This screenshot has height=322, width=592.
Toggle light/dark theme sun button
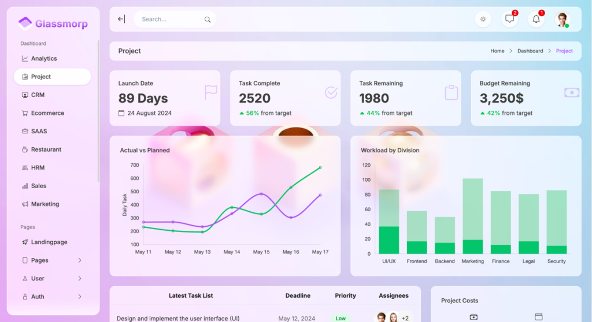[483, 19]
